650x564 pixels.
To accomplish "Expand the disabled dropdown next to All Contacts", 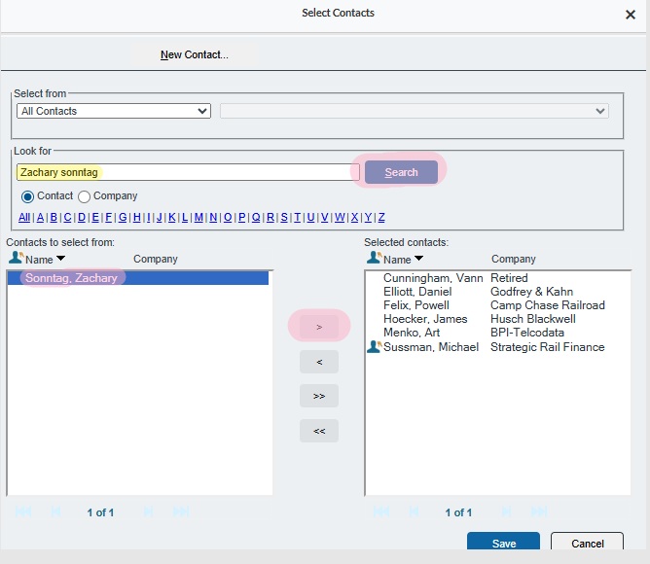I will 414,111.
